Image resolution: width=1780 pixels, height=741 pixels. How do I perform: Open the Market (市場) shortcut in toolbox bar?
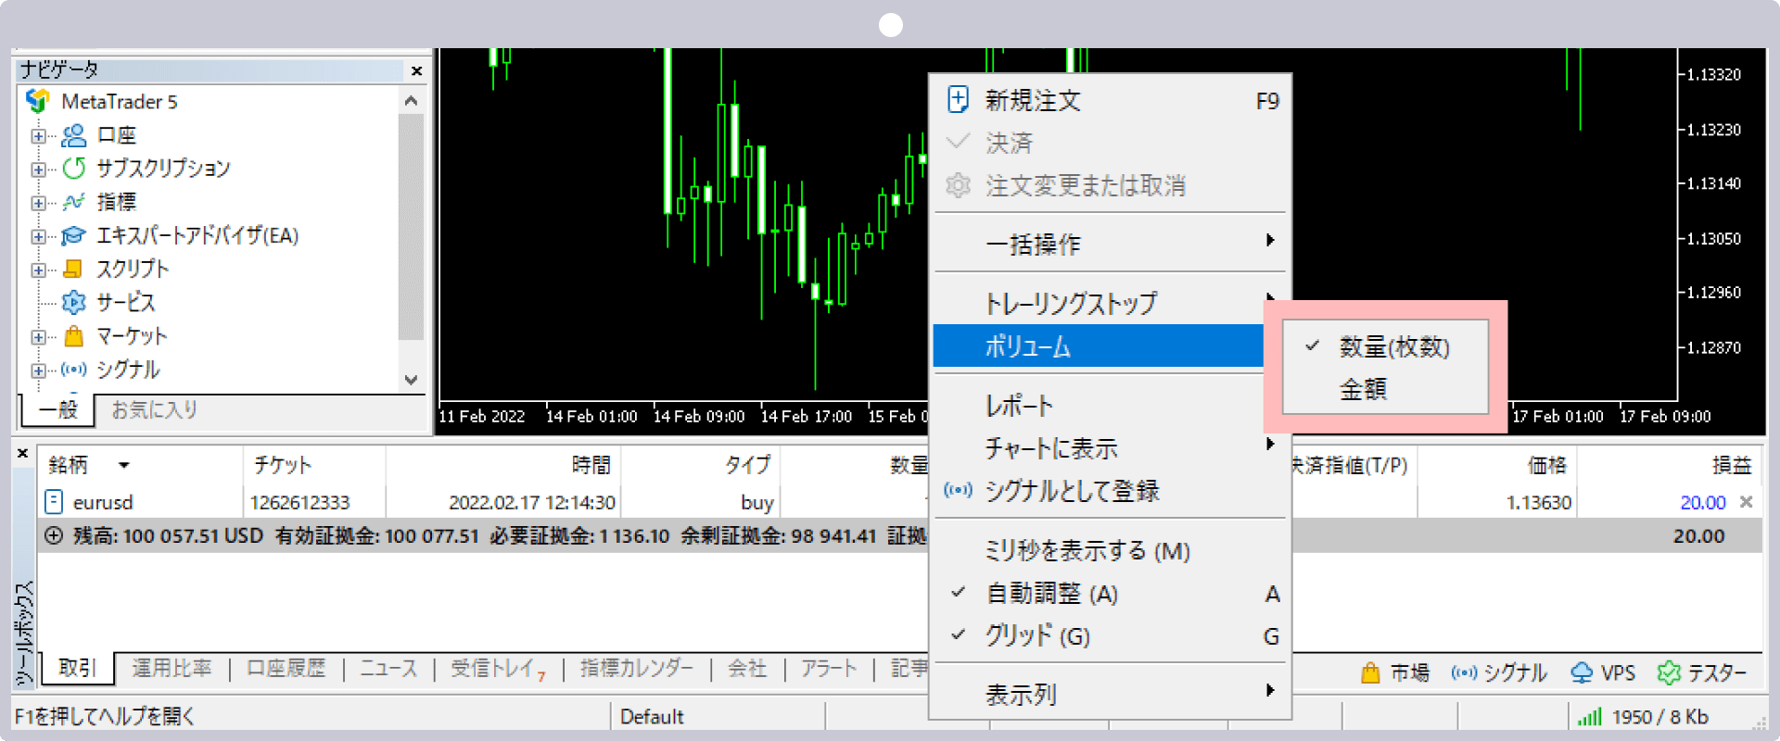[x=1394, y=673]
